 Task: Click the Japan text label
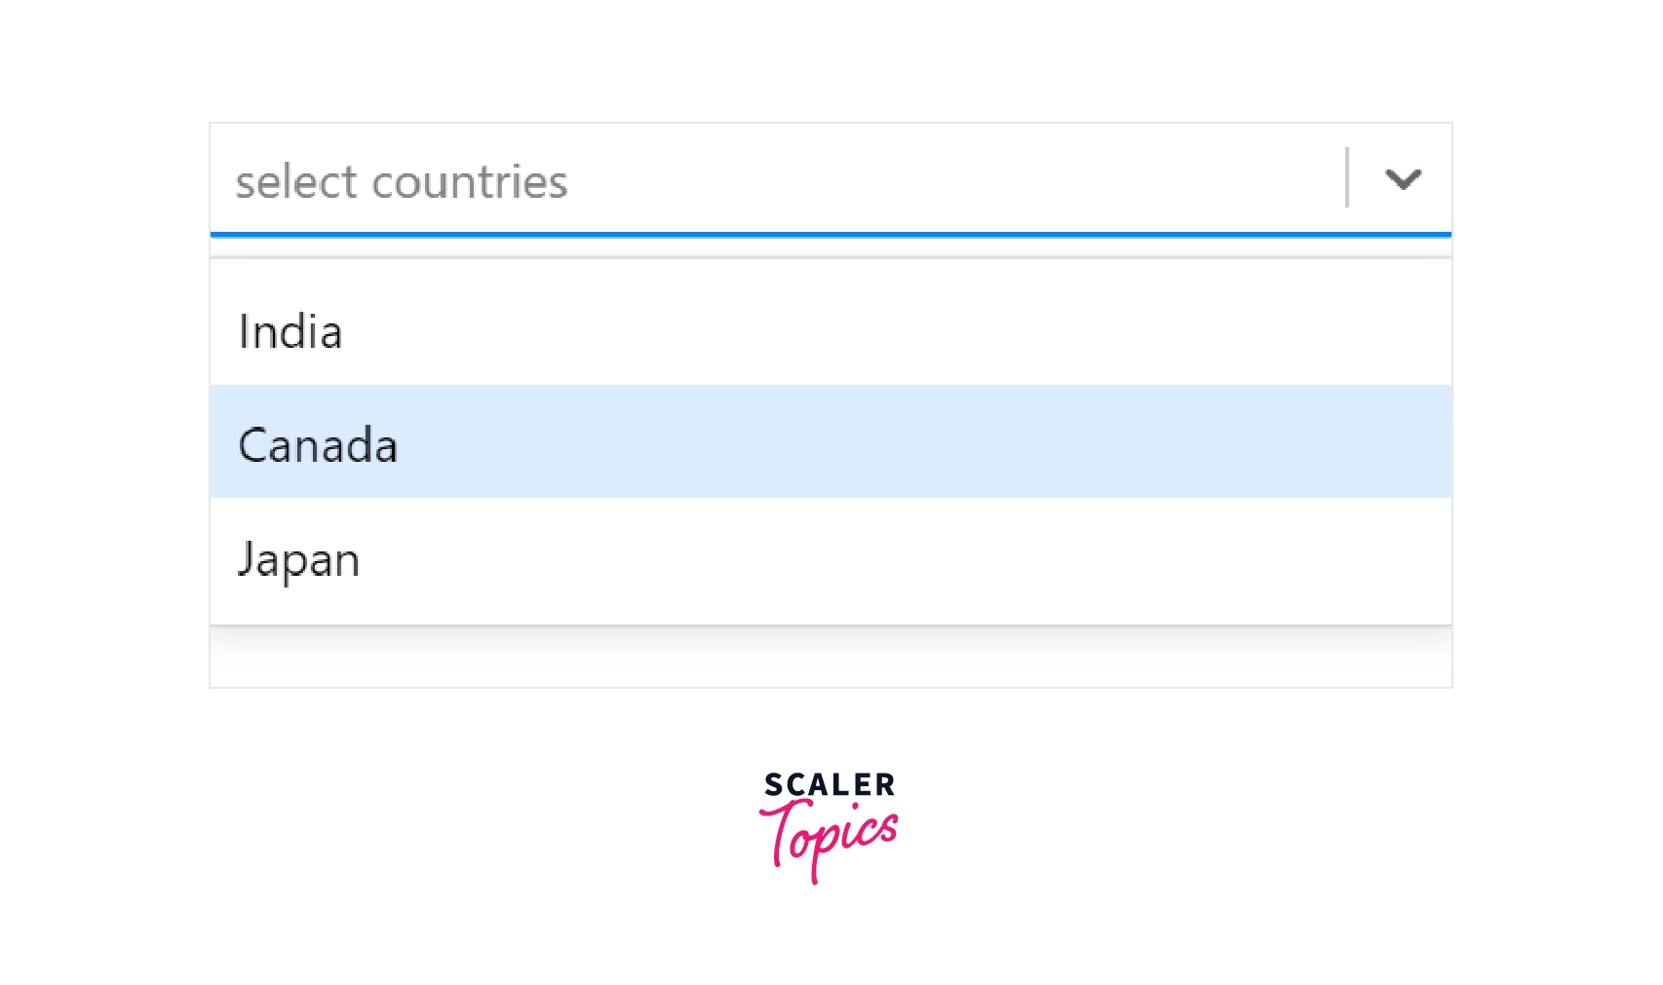pyautogui.click(x=299, y=560)
